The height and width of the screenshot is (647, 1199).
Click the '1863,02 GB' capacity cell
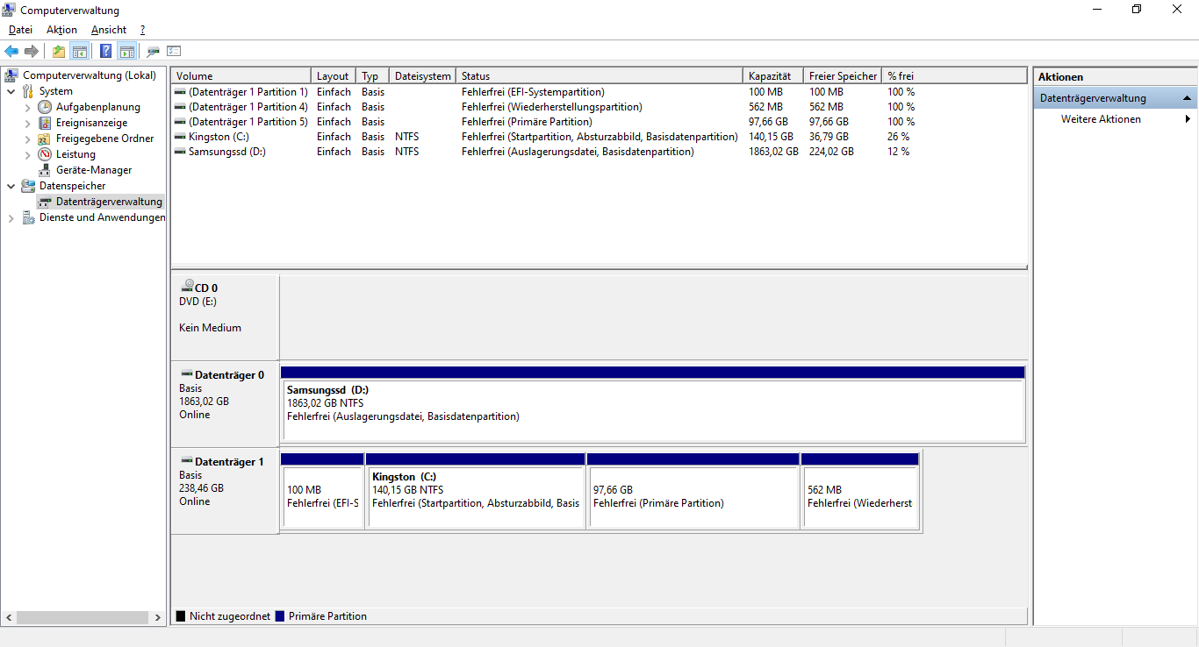773,152
